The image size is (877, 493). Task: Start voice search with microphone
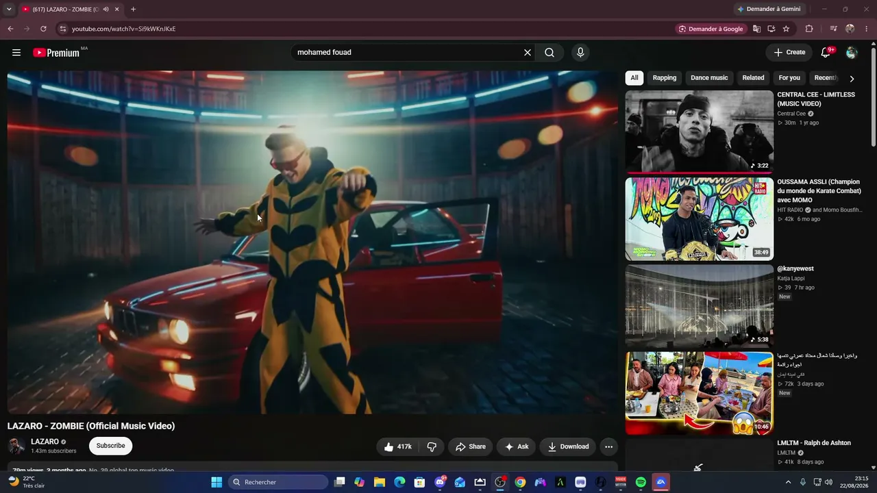pos(580,53)
